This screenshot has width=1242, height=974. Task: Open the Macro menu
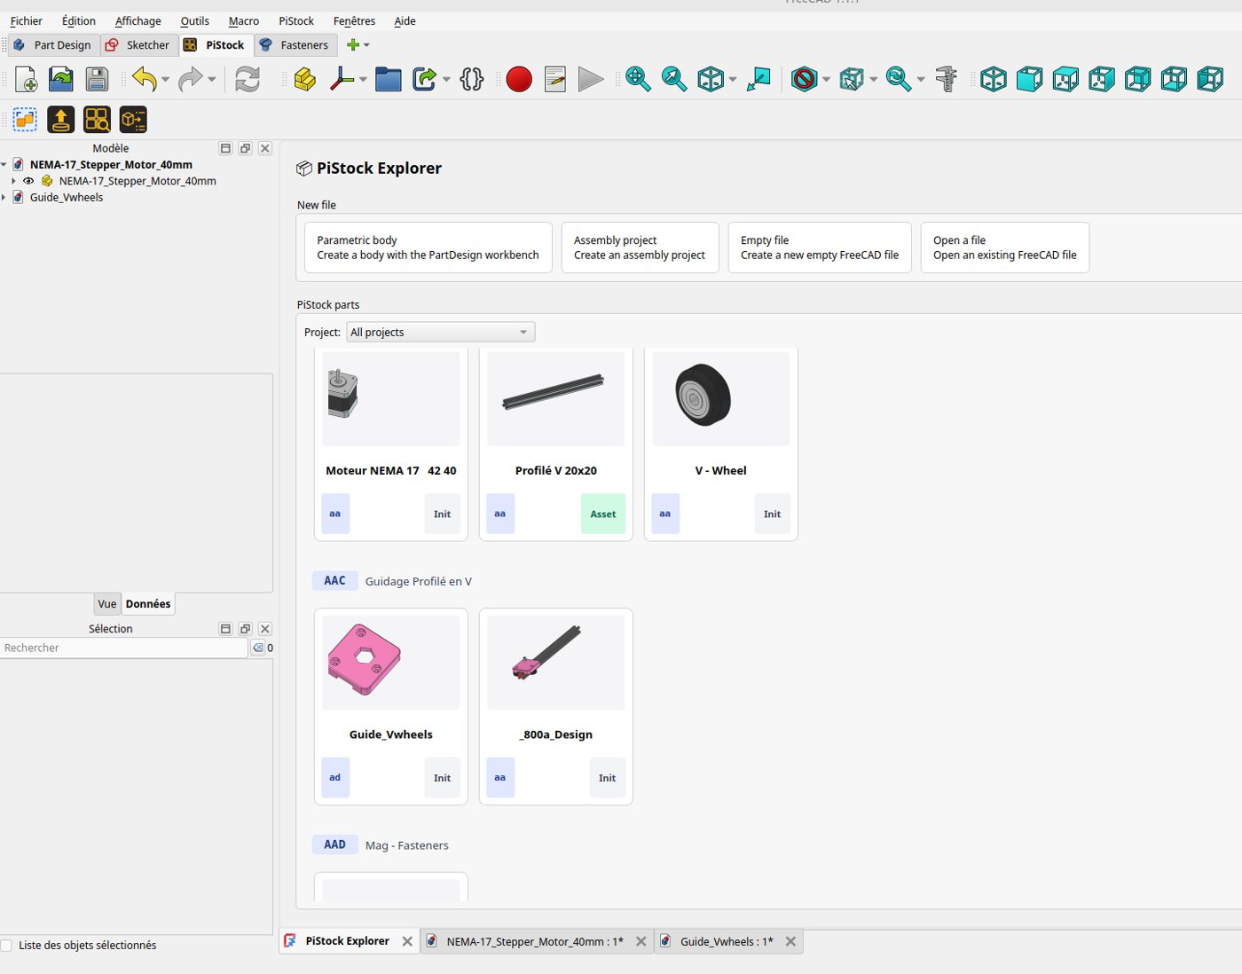click(243, 20)
